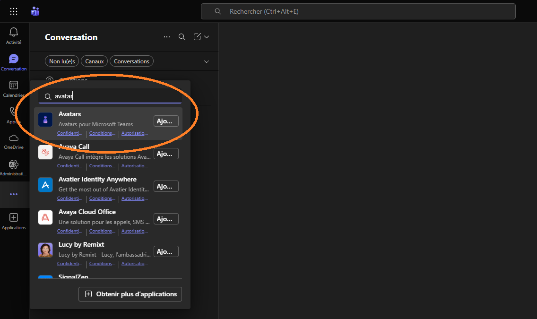Image resolution: width=537 pixels, height=319 pixels.
Task: Open the Activité notifications bell icon
Action: click(14, 32)
